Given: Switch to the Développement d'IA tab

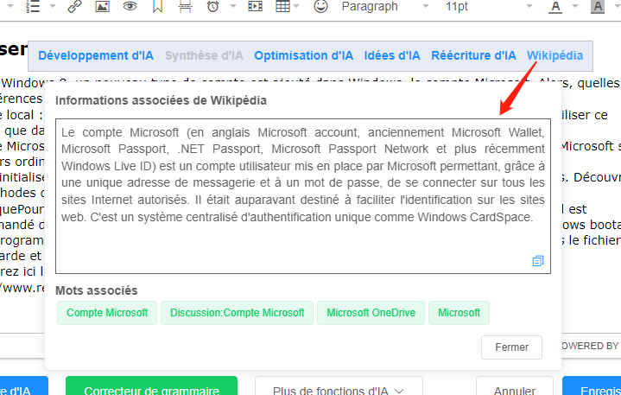Looking at the screenshot, I should 96,55.
